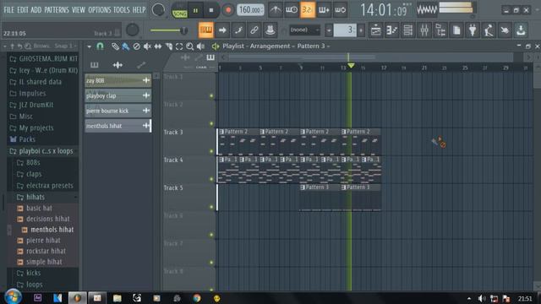541x304 pixels.
Task: Open the OPTIONS menu
Action: coord(100,10)
